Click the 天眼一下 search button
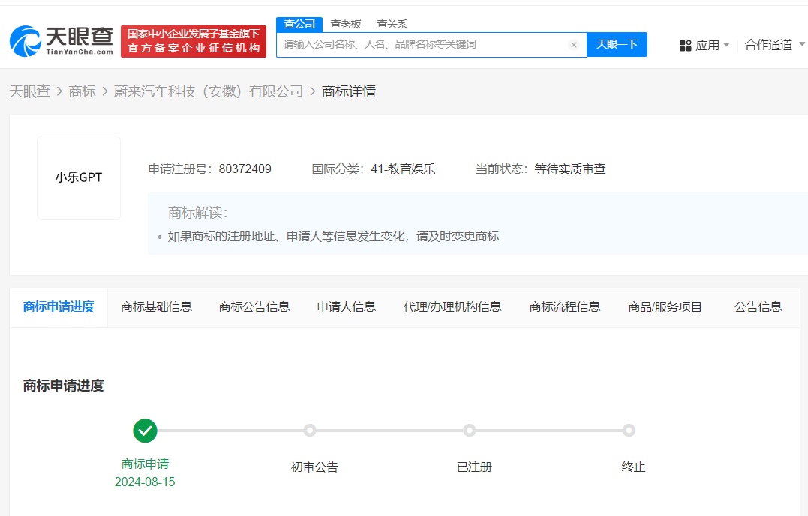Image resolution: width=808 pixels, height=516 pixels. coord(617,45)
